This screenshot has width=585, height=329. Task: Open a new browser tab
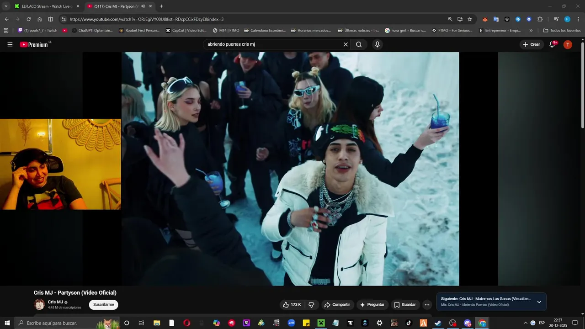(161, 6)
